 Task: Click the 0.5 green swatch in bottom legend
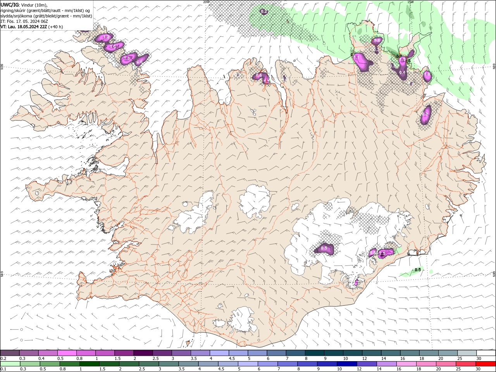click(x=50, y=363)
